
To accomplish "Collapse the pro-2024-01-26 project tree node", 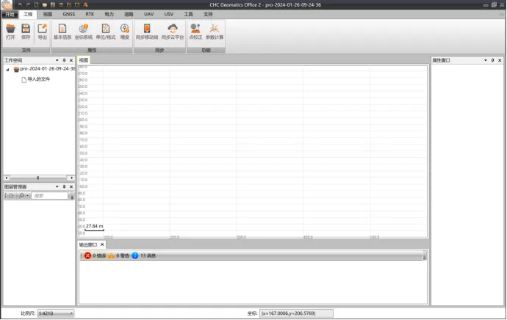I will tap(7, 70).
